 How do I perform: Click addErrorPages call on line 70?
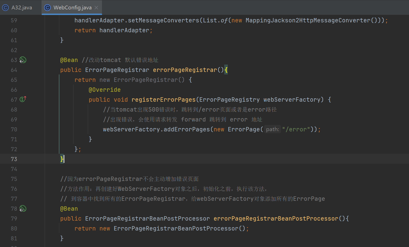point(187,129)
